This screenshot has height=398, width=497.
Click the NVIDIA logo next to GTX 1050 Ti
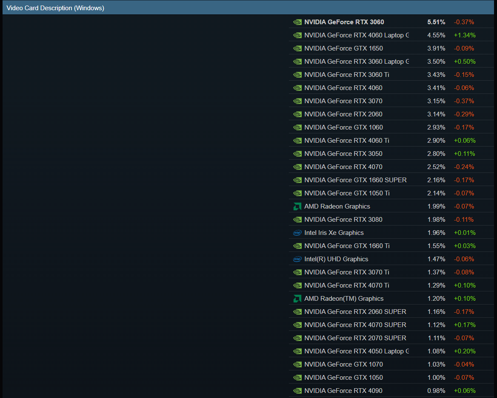(x=297, y=193)
